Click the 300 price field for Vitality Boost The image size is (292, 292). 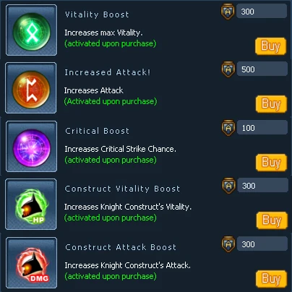262,12
